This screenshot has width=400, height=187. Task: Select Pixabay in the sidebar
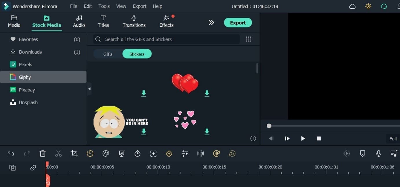click(27, 90)
